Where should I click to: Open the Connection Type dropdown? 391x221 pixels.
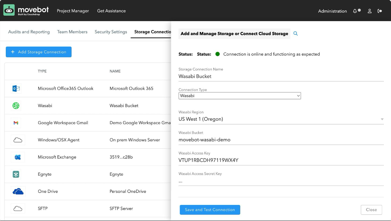pyautogui.click(x=240, y=96)
